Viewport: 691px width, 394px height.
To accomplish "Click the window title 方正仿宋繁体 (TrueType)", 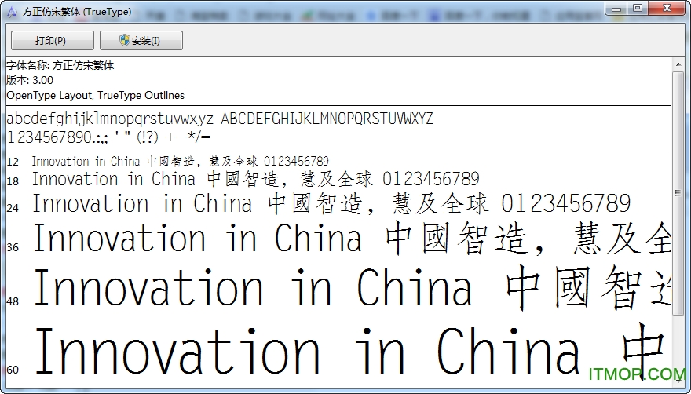I will click(77, 12).
